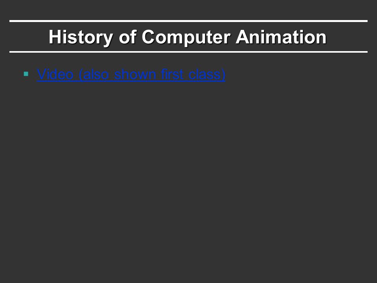Click the teal square bullet marker

[26, 74]
